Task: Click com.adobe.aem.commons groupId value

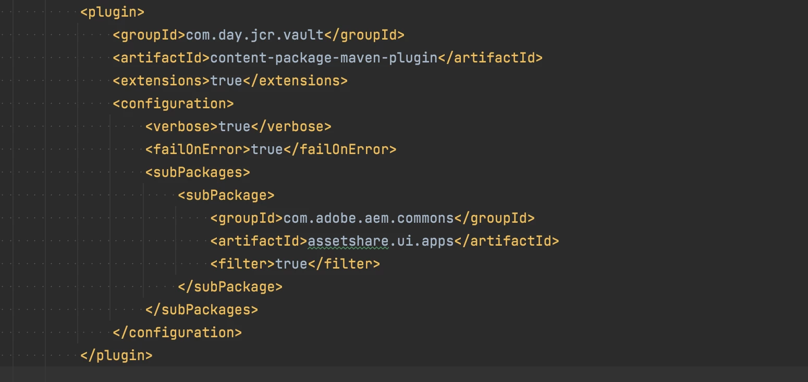Action: [x=369, y=218]
